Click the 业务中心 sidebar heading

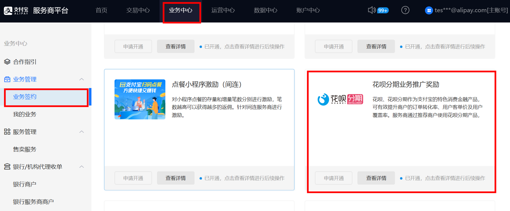tap(16, 44)
